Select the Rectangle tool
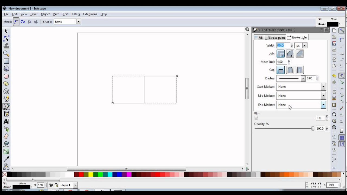347x195 pixels. tap(6, 61)
